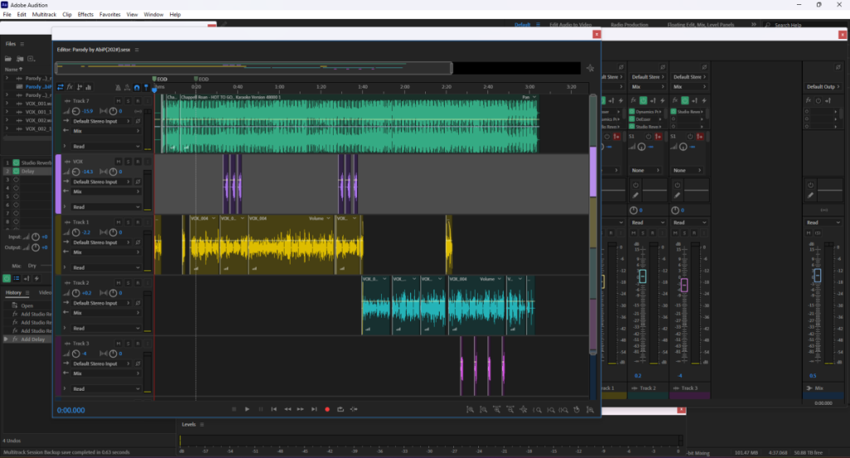
Task: Open Read automation dropdown on Mix master strip
Action: pos(823,222)
